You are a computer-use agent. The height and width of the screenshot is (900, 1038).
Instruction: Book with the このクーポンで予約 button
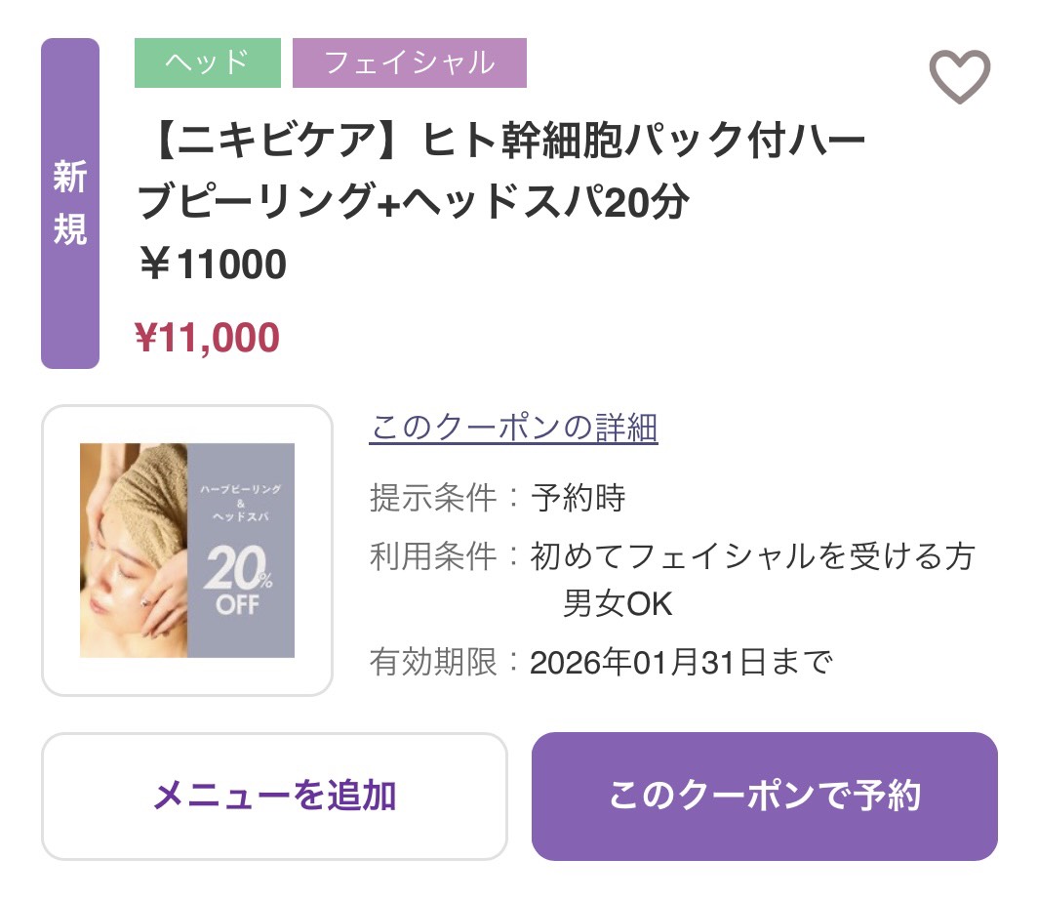click(x=764, y=796)
